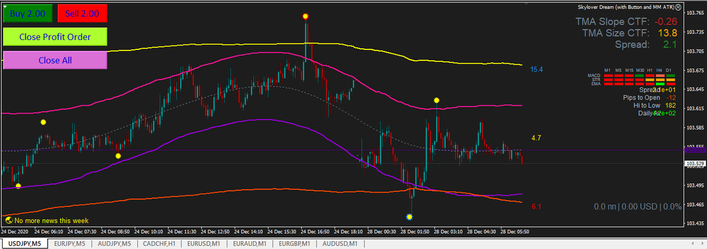Image resolution: width=707 pixels, height=249 pixels.
Task: Click the '24 Dec 2020' time axis label
Action: pos(15,231)
